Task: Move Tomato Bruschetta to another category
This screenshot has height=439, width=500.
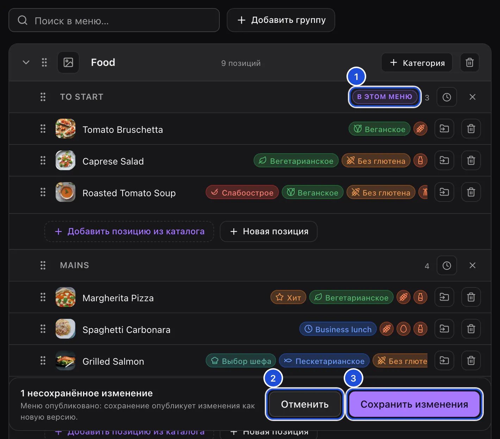Action: pyautogui.click(x=444, y=129)
